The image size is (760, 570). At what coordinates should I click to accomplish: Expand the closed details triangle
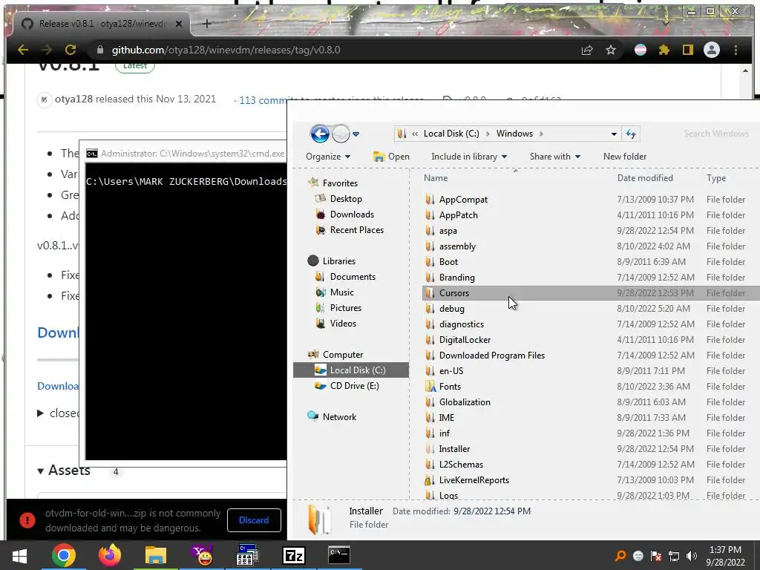point(41,413)
